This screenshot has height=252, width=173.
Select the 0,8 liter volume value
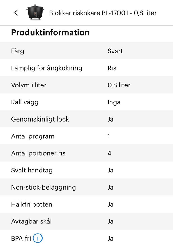pos(119,85)
